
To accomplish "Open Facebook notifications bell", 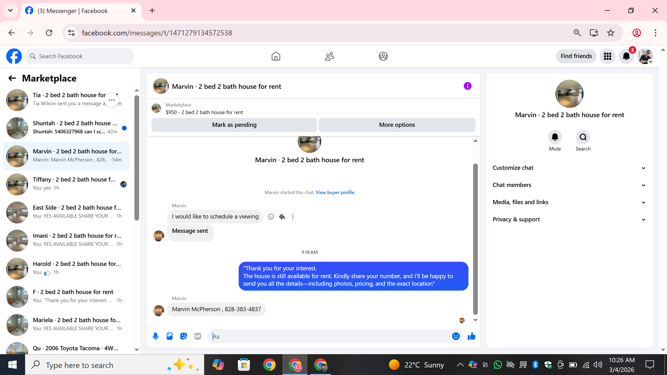I will [626, 56].
